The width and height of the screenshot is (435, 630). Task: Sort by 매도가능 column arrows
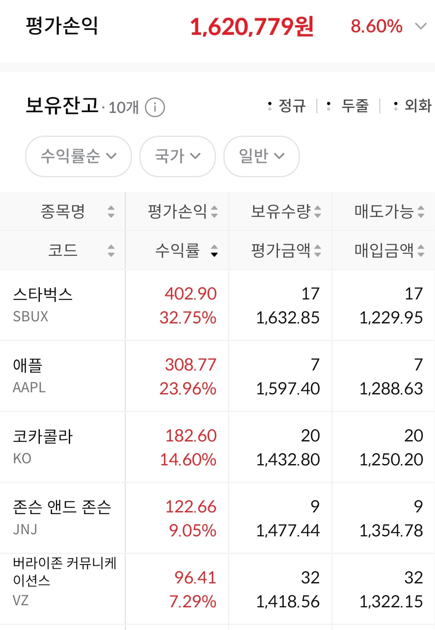click(421, 212)
